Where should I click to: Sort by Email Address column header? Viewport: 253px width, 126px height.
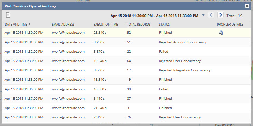coord(63,25)
